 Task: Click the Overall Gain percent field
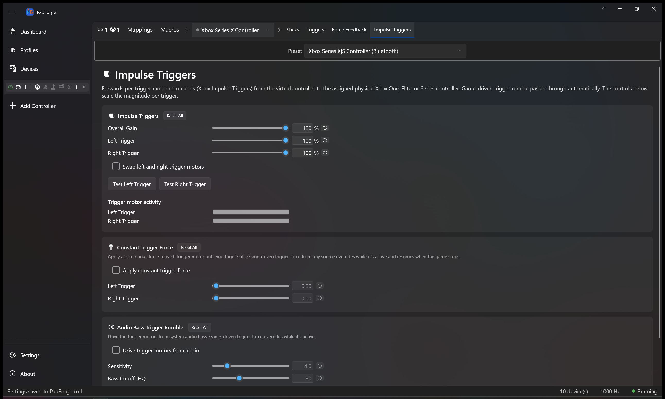[x=303, y=128]
